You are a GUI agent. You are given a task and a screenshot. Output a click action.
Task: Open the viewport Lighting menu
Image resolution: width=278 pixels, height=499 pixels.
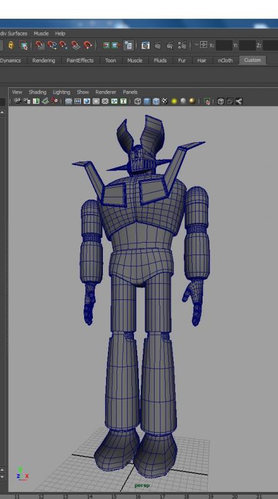61,92
